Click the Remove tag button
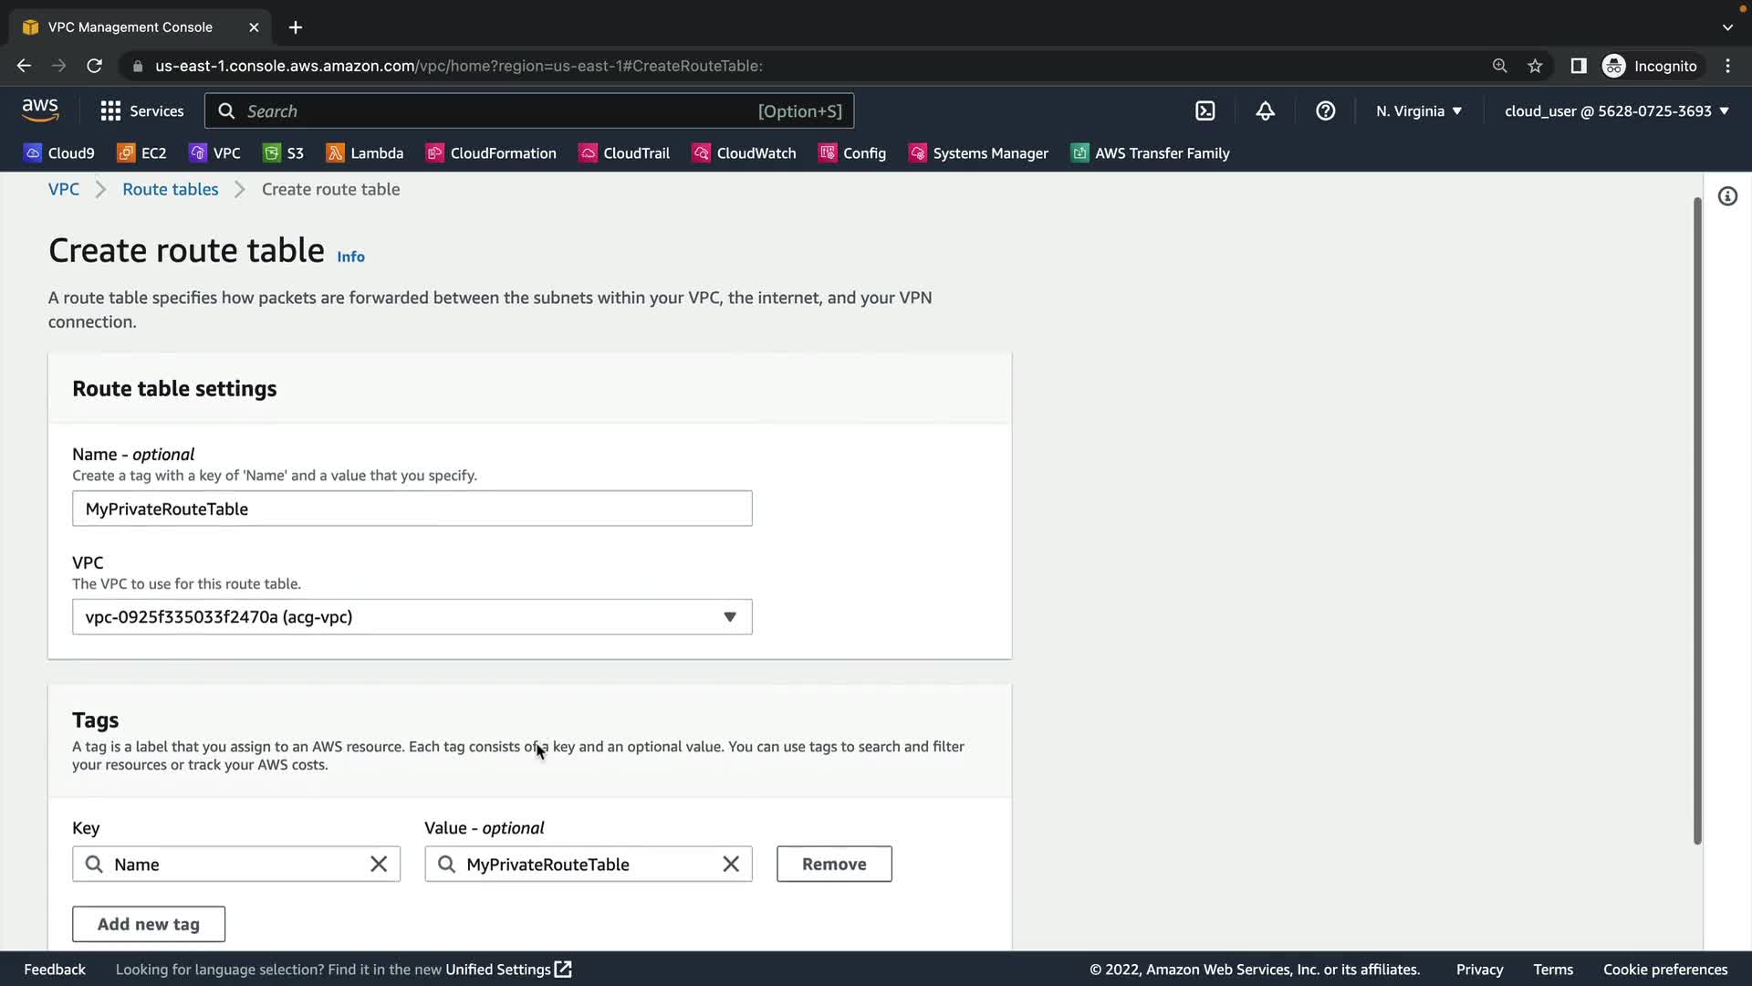Image resolution: width=1752 pixels, height=986 pixels. coord(834,865)
